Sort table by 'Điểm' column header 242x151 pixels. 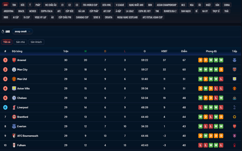click(x=184, y=51)
